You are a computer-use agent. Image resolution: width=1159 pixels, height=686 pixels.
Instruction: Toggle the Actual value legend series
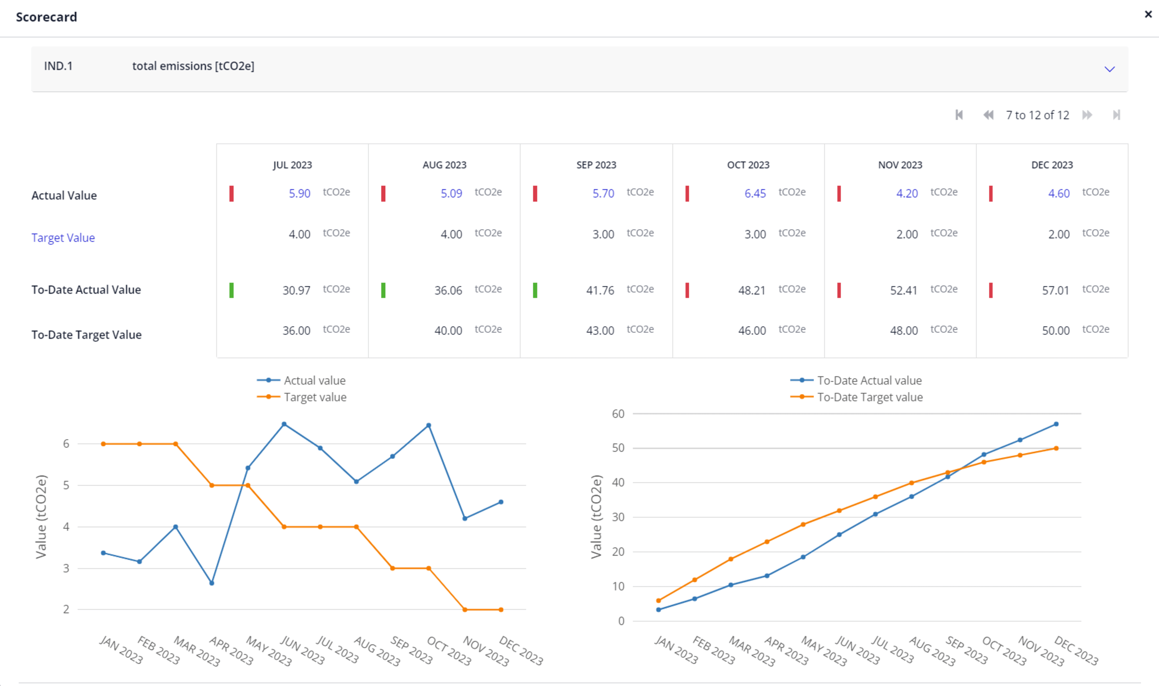coord(302,381)
